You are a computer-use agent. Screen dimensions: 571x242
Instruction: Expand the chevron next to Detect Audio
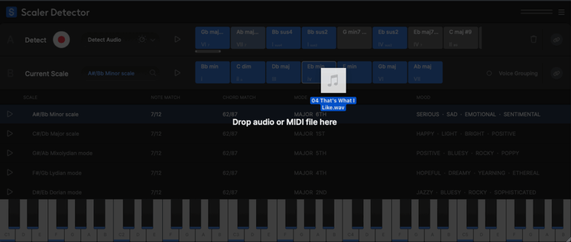153,39
